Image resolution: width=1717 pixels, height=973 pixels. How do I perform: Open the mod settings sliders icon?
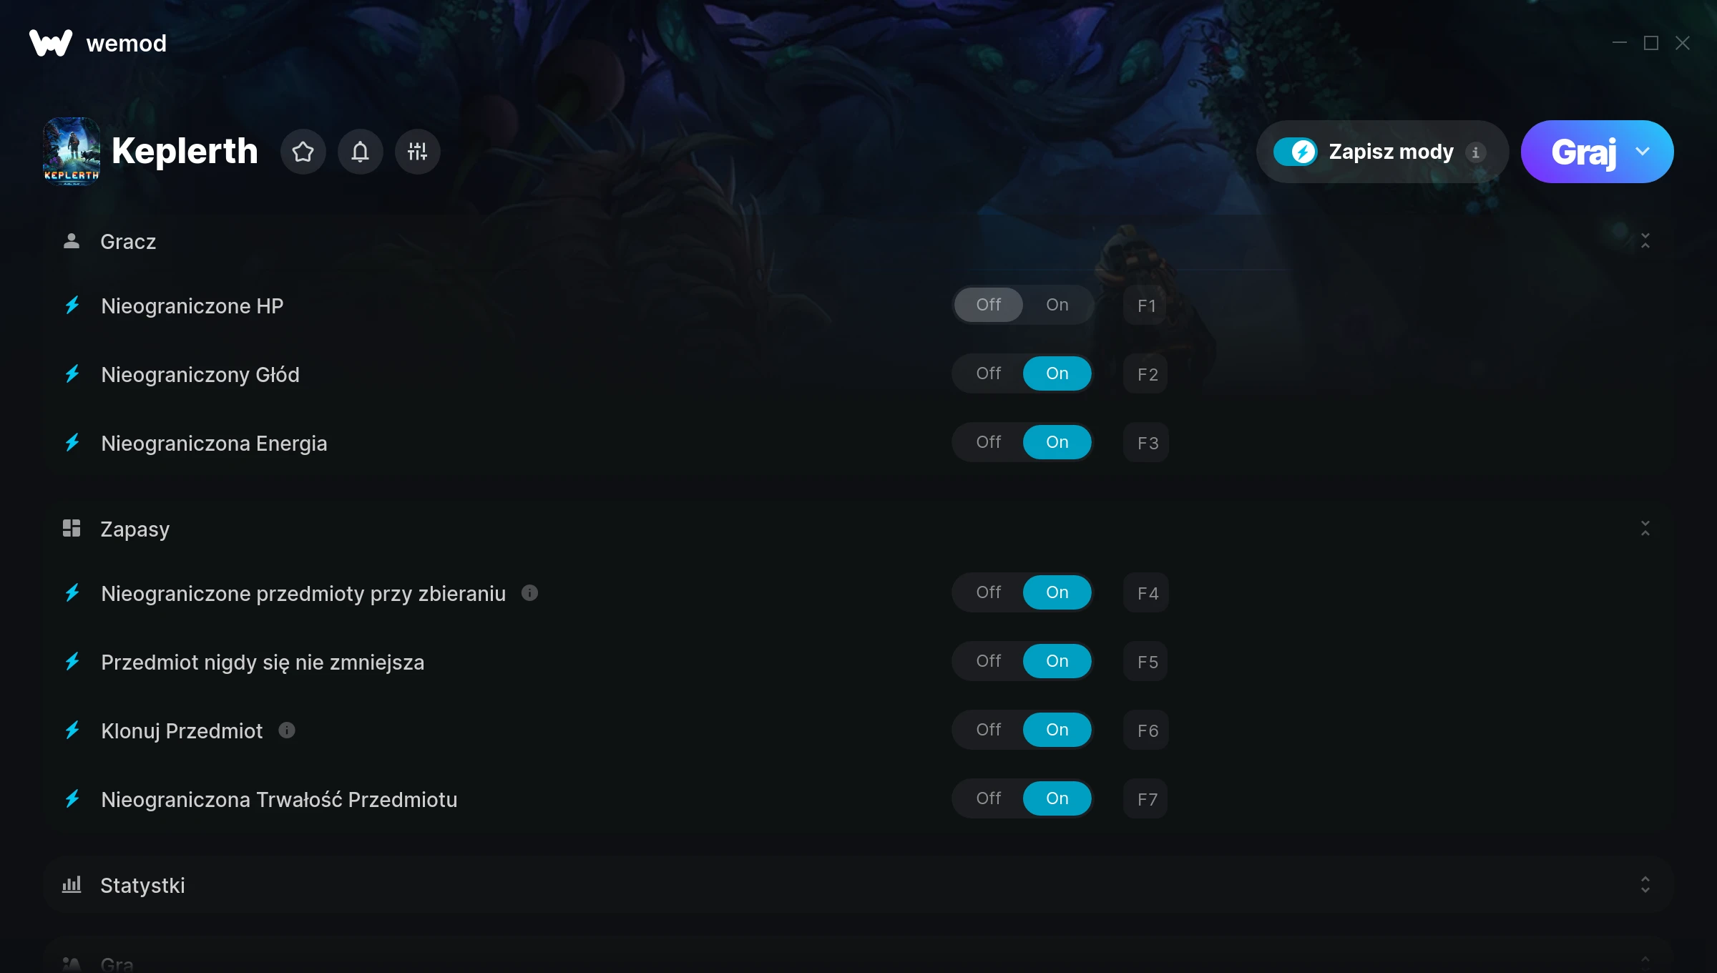(x=417, y=152)
